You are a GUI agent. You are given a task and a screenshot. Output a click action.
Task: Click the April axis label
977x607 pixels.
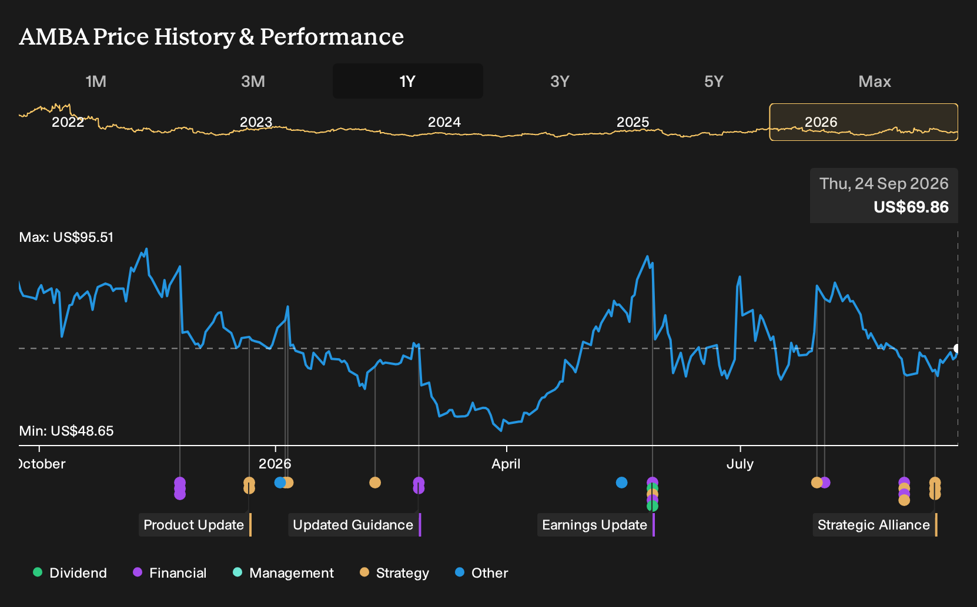point(506,464)
